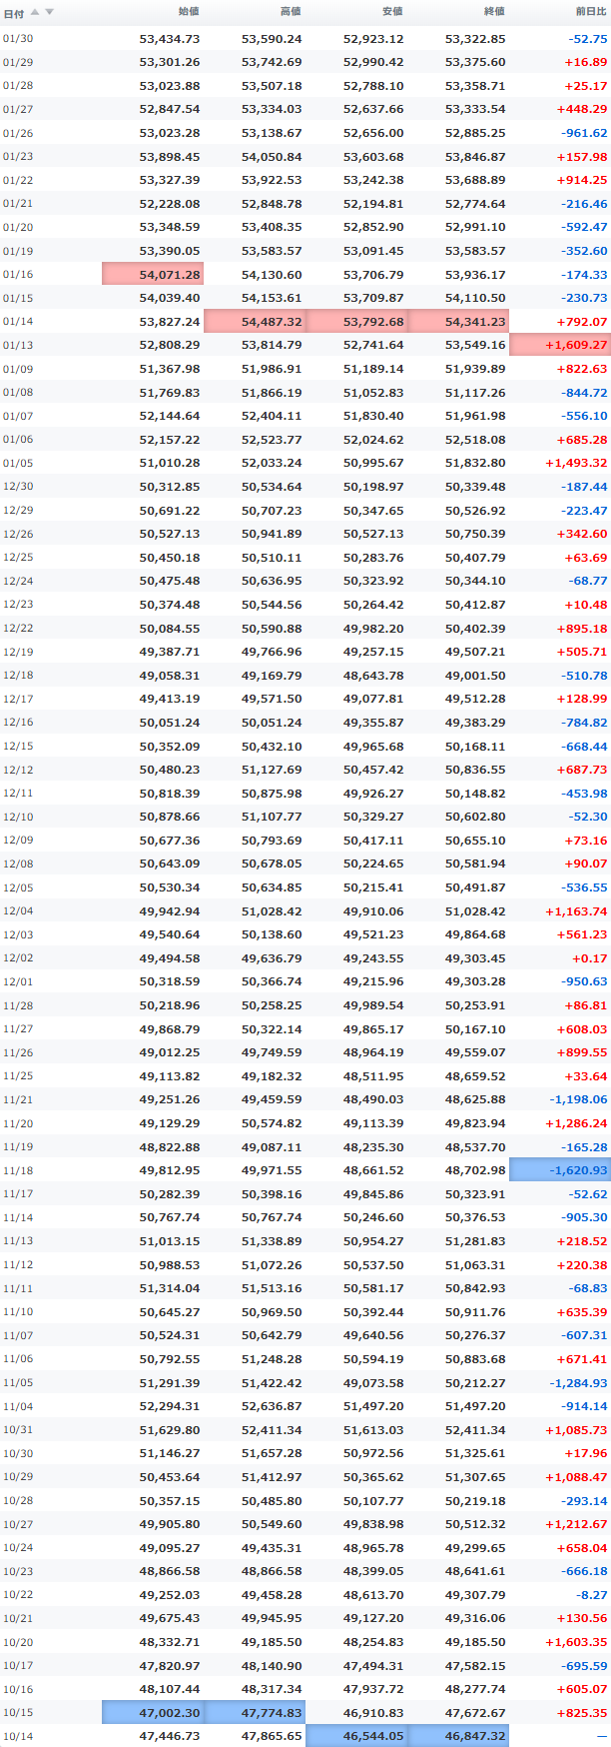Click the -8.27 change on 10/22
Viewport: 611px width, 1747px height.
click(592, 1595)
